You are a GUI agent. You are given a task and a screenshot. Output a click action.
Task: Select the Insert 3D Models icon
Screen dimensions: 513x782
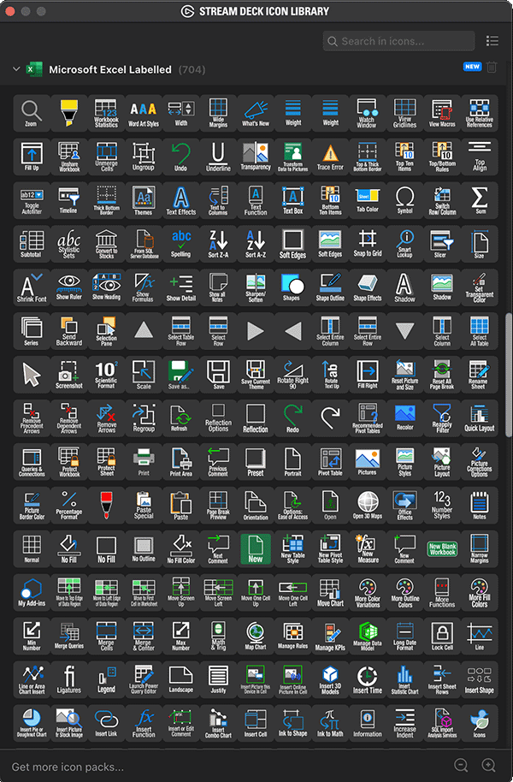click(x=330, y=679)
